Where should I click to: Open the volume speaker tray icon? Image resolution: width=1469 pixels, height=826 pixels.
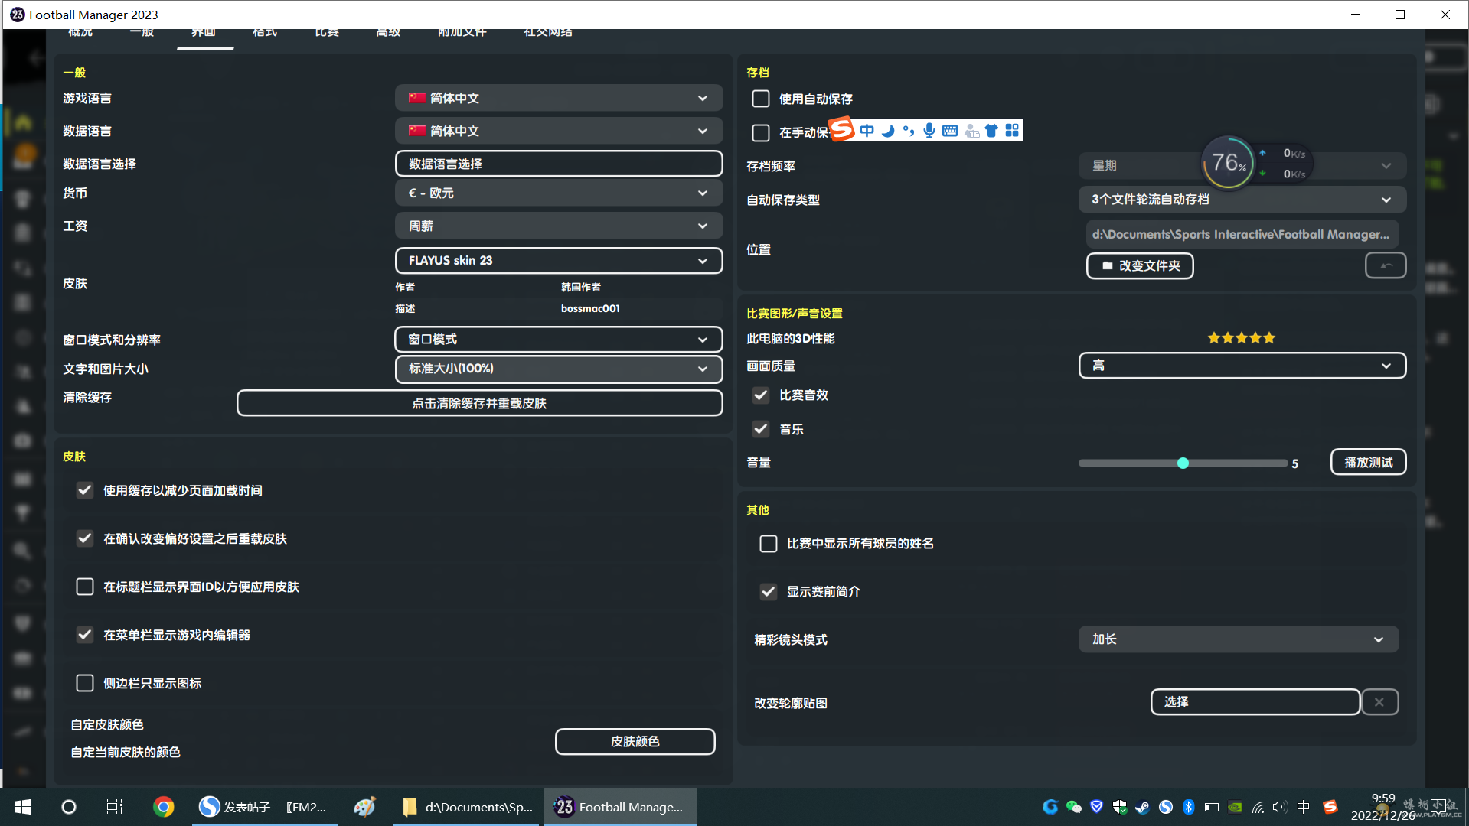(x=1280, y=807)
